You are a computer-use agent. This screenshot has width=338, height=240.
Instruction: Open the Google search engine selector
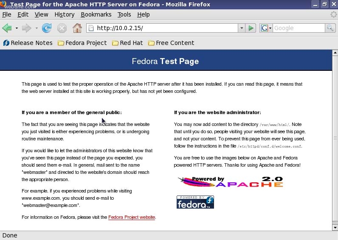pos(266,28)
